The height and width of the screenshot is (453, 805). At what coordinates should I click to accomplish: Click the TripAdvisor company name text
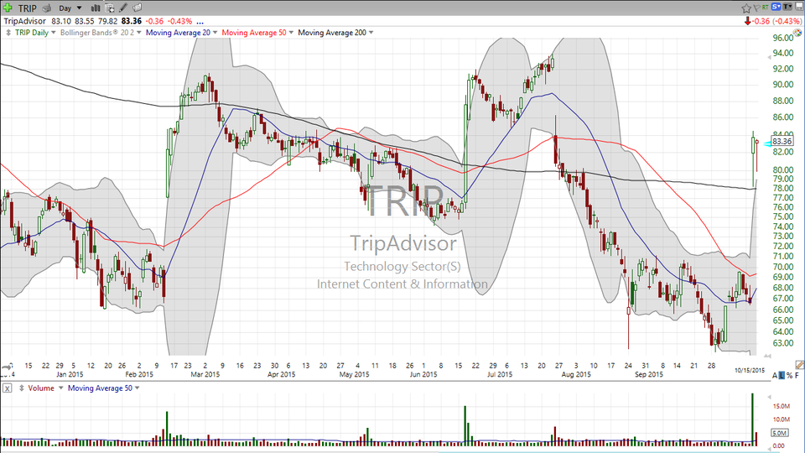pyautogui.click(x=24, y=21)
